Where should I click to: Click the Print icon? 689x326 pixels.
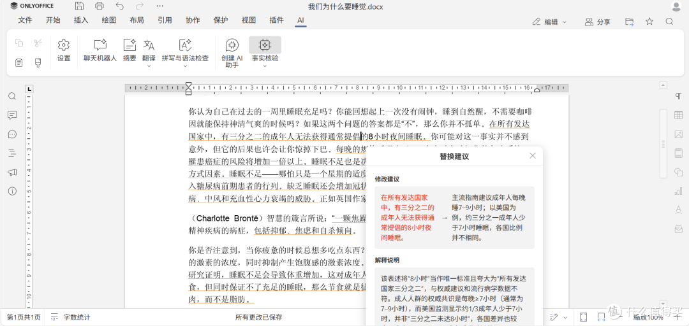tap(100, 6)
